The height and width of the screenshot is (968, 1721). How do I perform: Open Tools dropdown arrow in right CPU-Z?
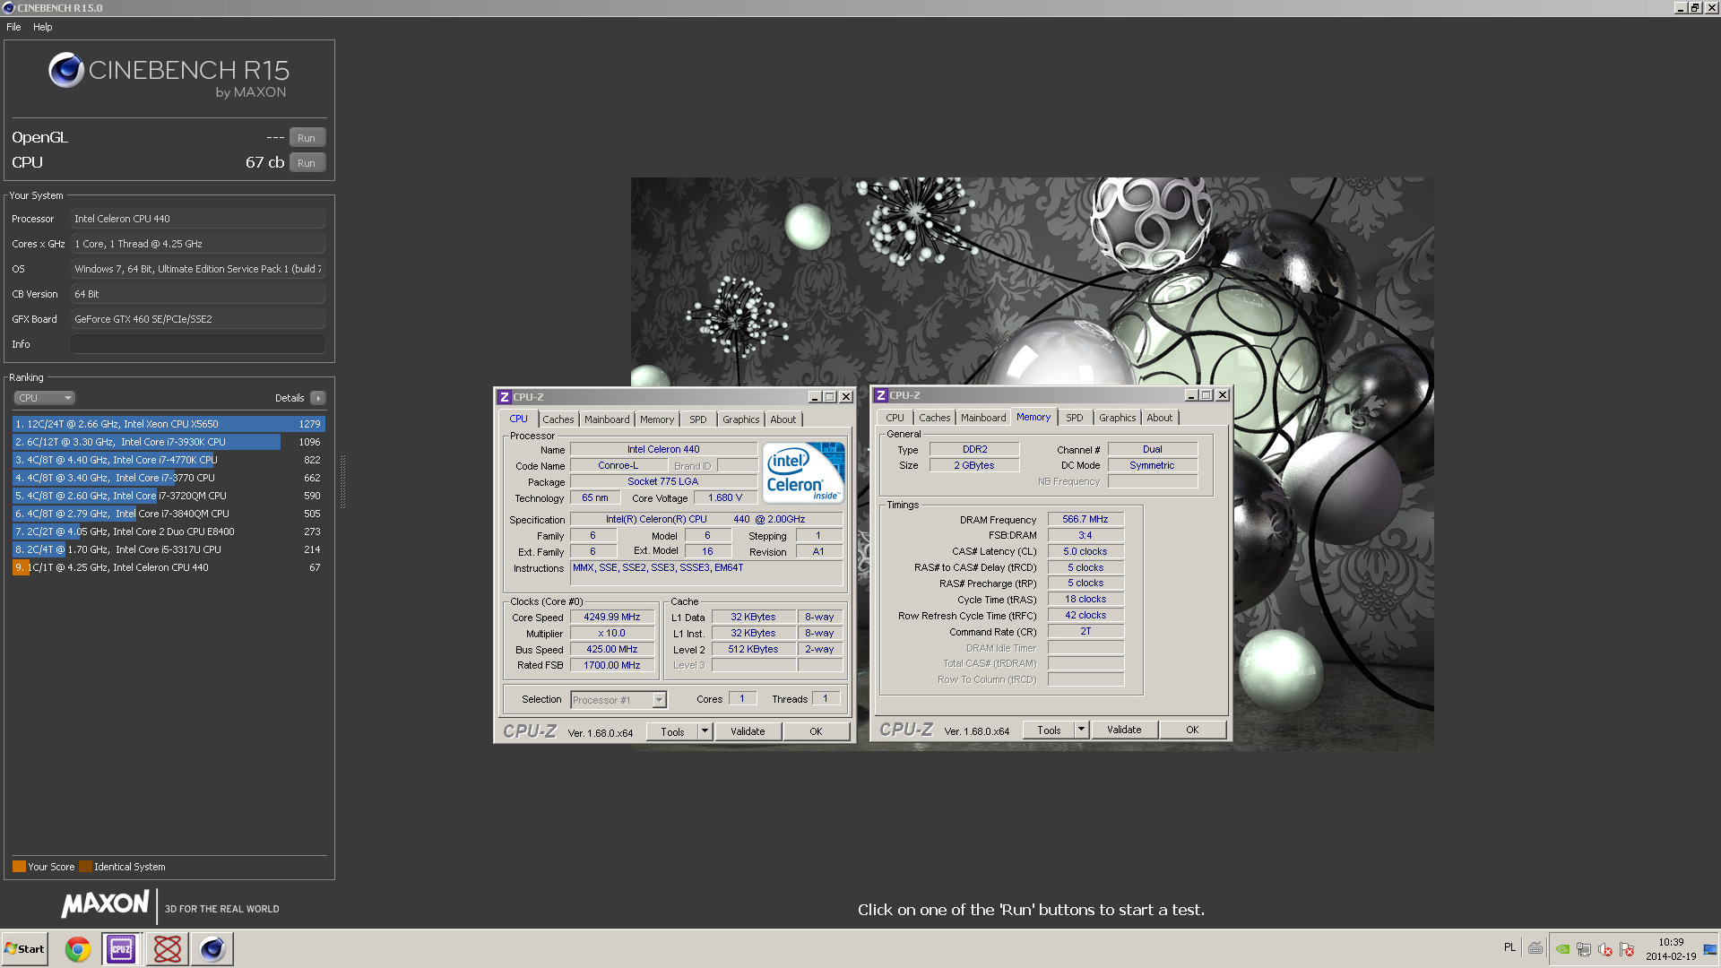[1081, 730]
